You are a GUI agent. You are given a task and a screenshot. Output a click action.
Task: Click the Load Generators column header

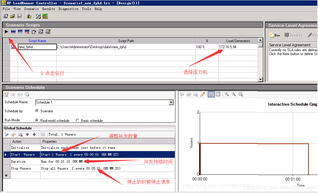click(238, 41)
